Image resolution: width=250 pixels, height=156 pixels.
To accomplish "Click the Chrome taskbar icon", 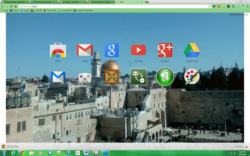I will pyautogui.click(x=23, y=153).
